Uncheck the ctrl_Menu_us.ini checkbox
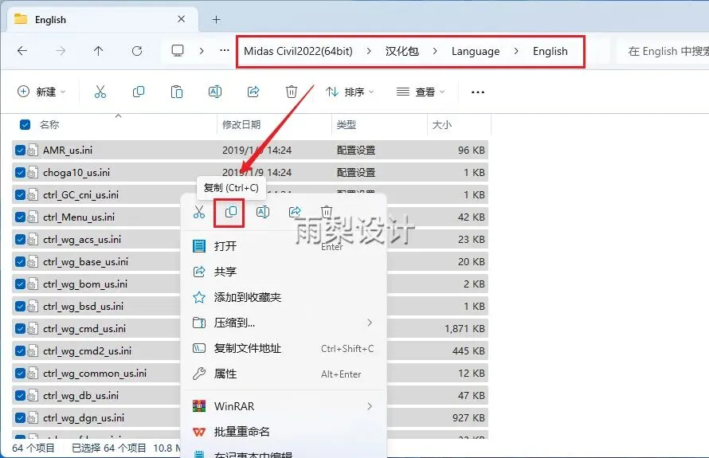This screenshot has height=458, width=709. pos(20,217)
